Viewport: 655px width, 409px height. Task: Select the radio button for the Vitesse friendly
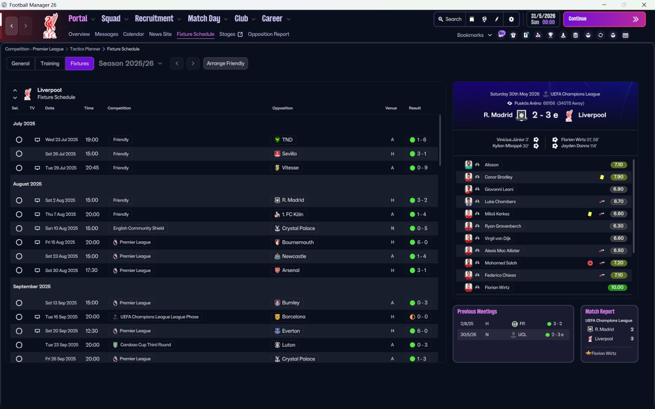[19, 168]
